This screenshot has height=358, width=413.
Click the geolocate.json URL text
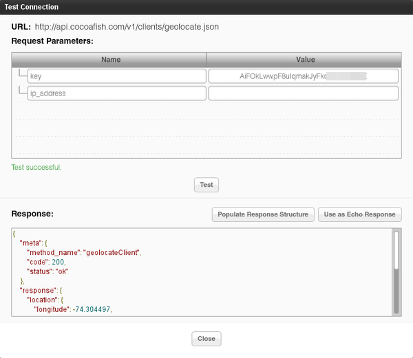[127, 27]
